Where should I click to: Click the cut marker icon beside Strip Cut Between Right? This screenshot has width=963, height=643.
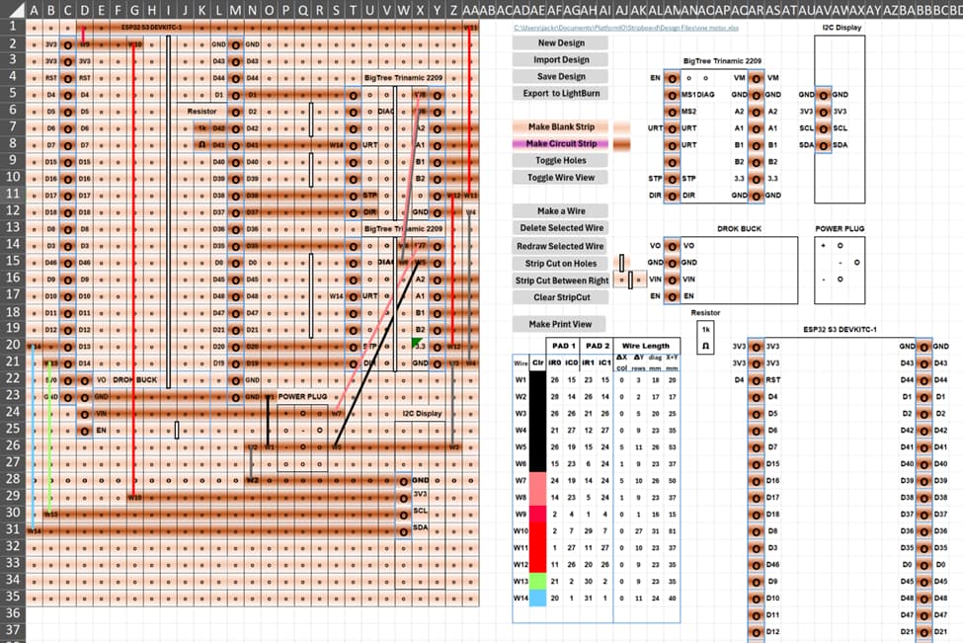[630, 281]
